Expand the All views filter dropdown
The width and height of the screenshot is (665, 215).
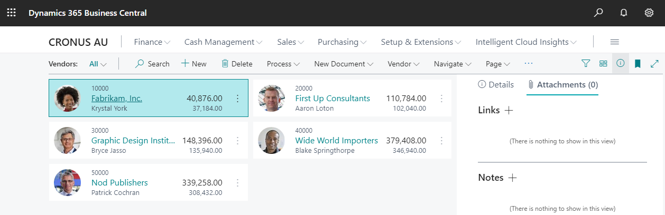[x=98, y=64]
